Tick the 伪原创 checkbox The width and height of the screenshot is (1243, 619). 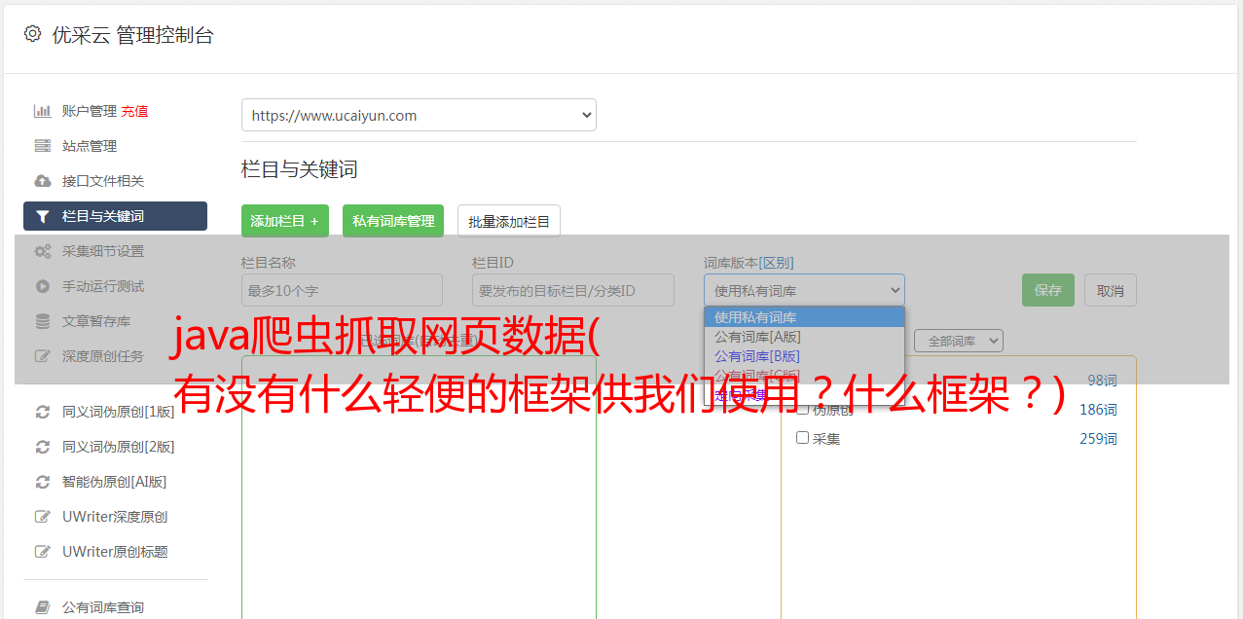[803, 410]
